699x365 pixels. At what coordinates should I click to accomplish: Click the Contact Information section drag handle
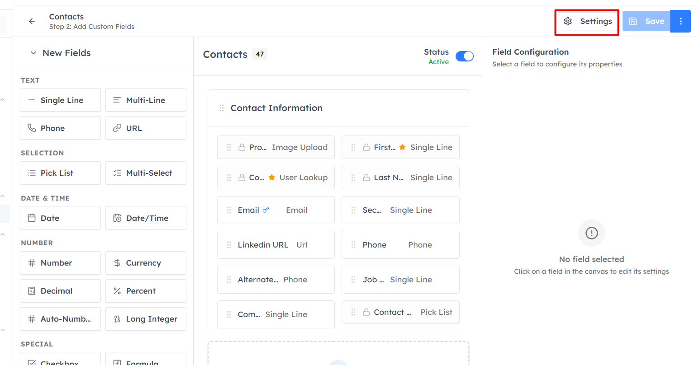pos(222,108)
